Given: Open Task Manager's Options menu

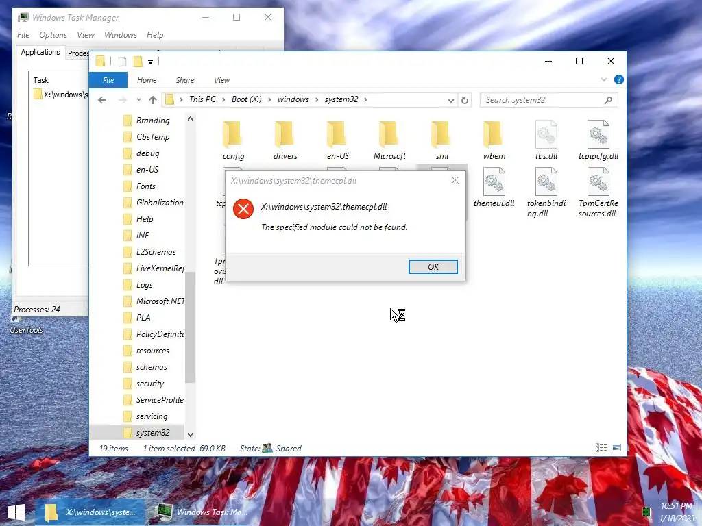Looking at the screenshot, I should tap(53, 34).
